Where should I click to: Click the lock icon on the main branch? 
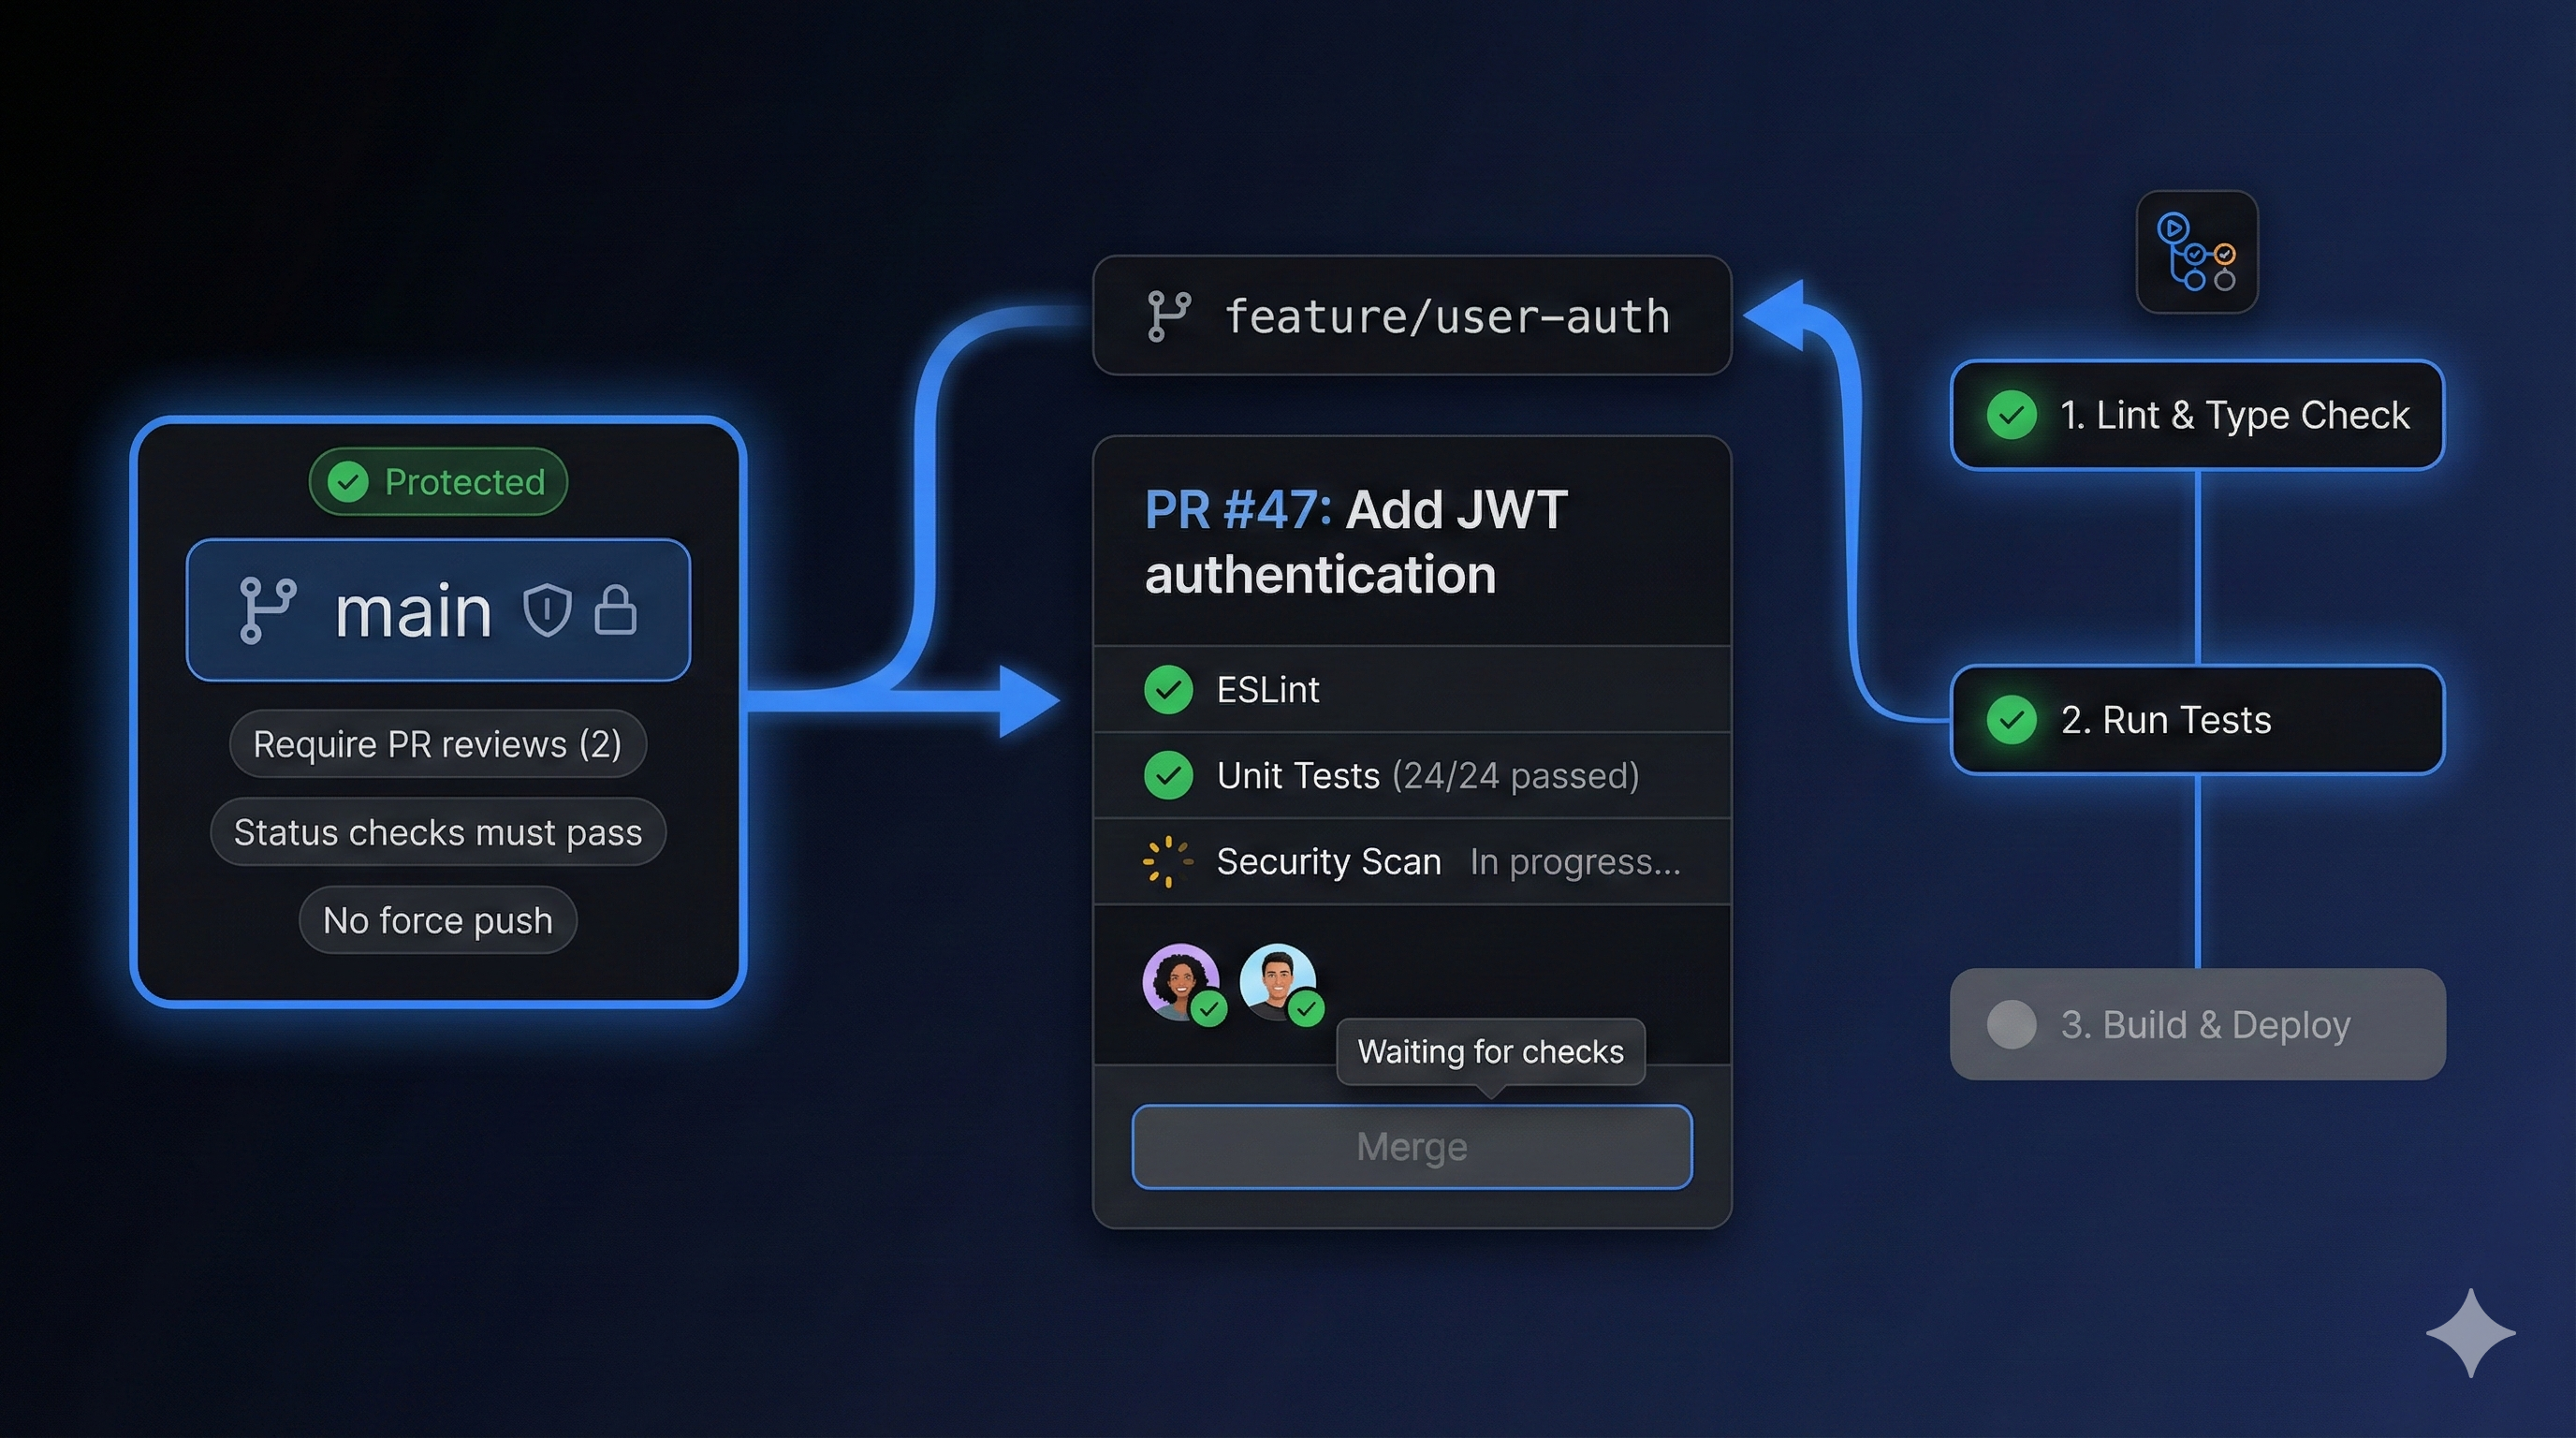pos(617,609)
